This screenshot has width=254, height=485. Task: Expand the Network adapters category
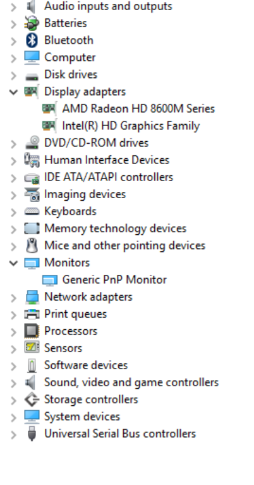(x=13, y=297)
